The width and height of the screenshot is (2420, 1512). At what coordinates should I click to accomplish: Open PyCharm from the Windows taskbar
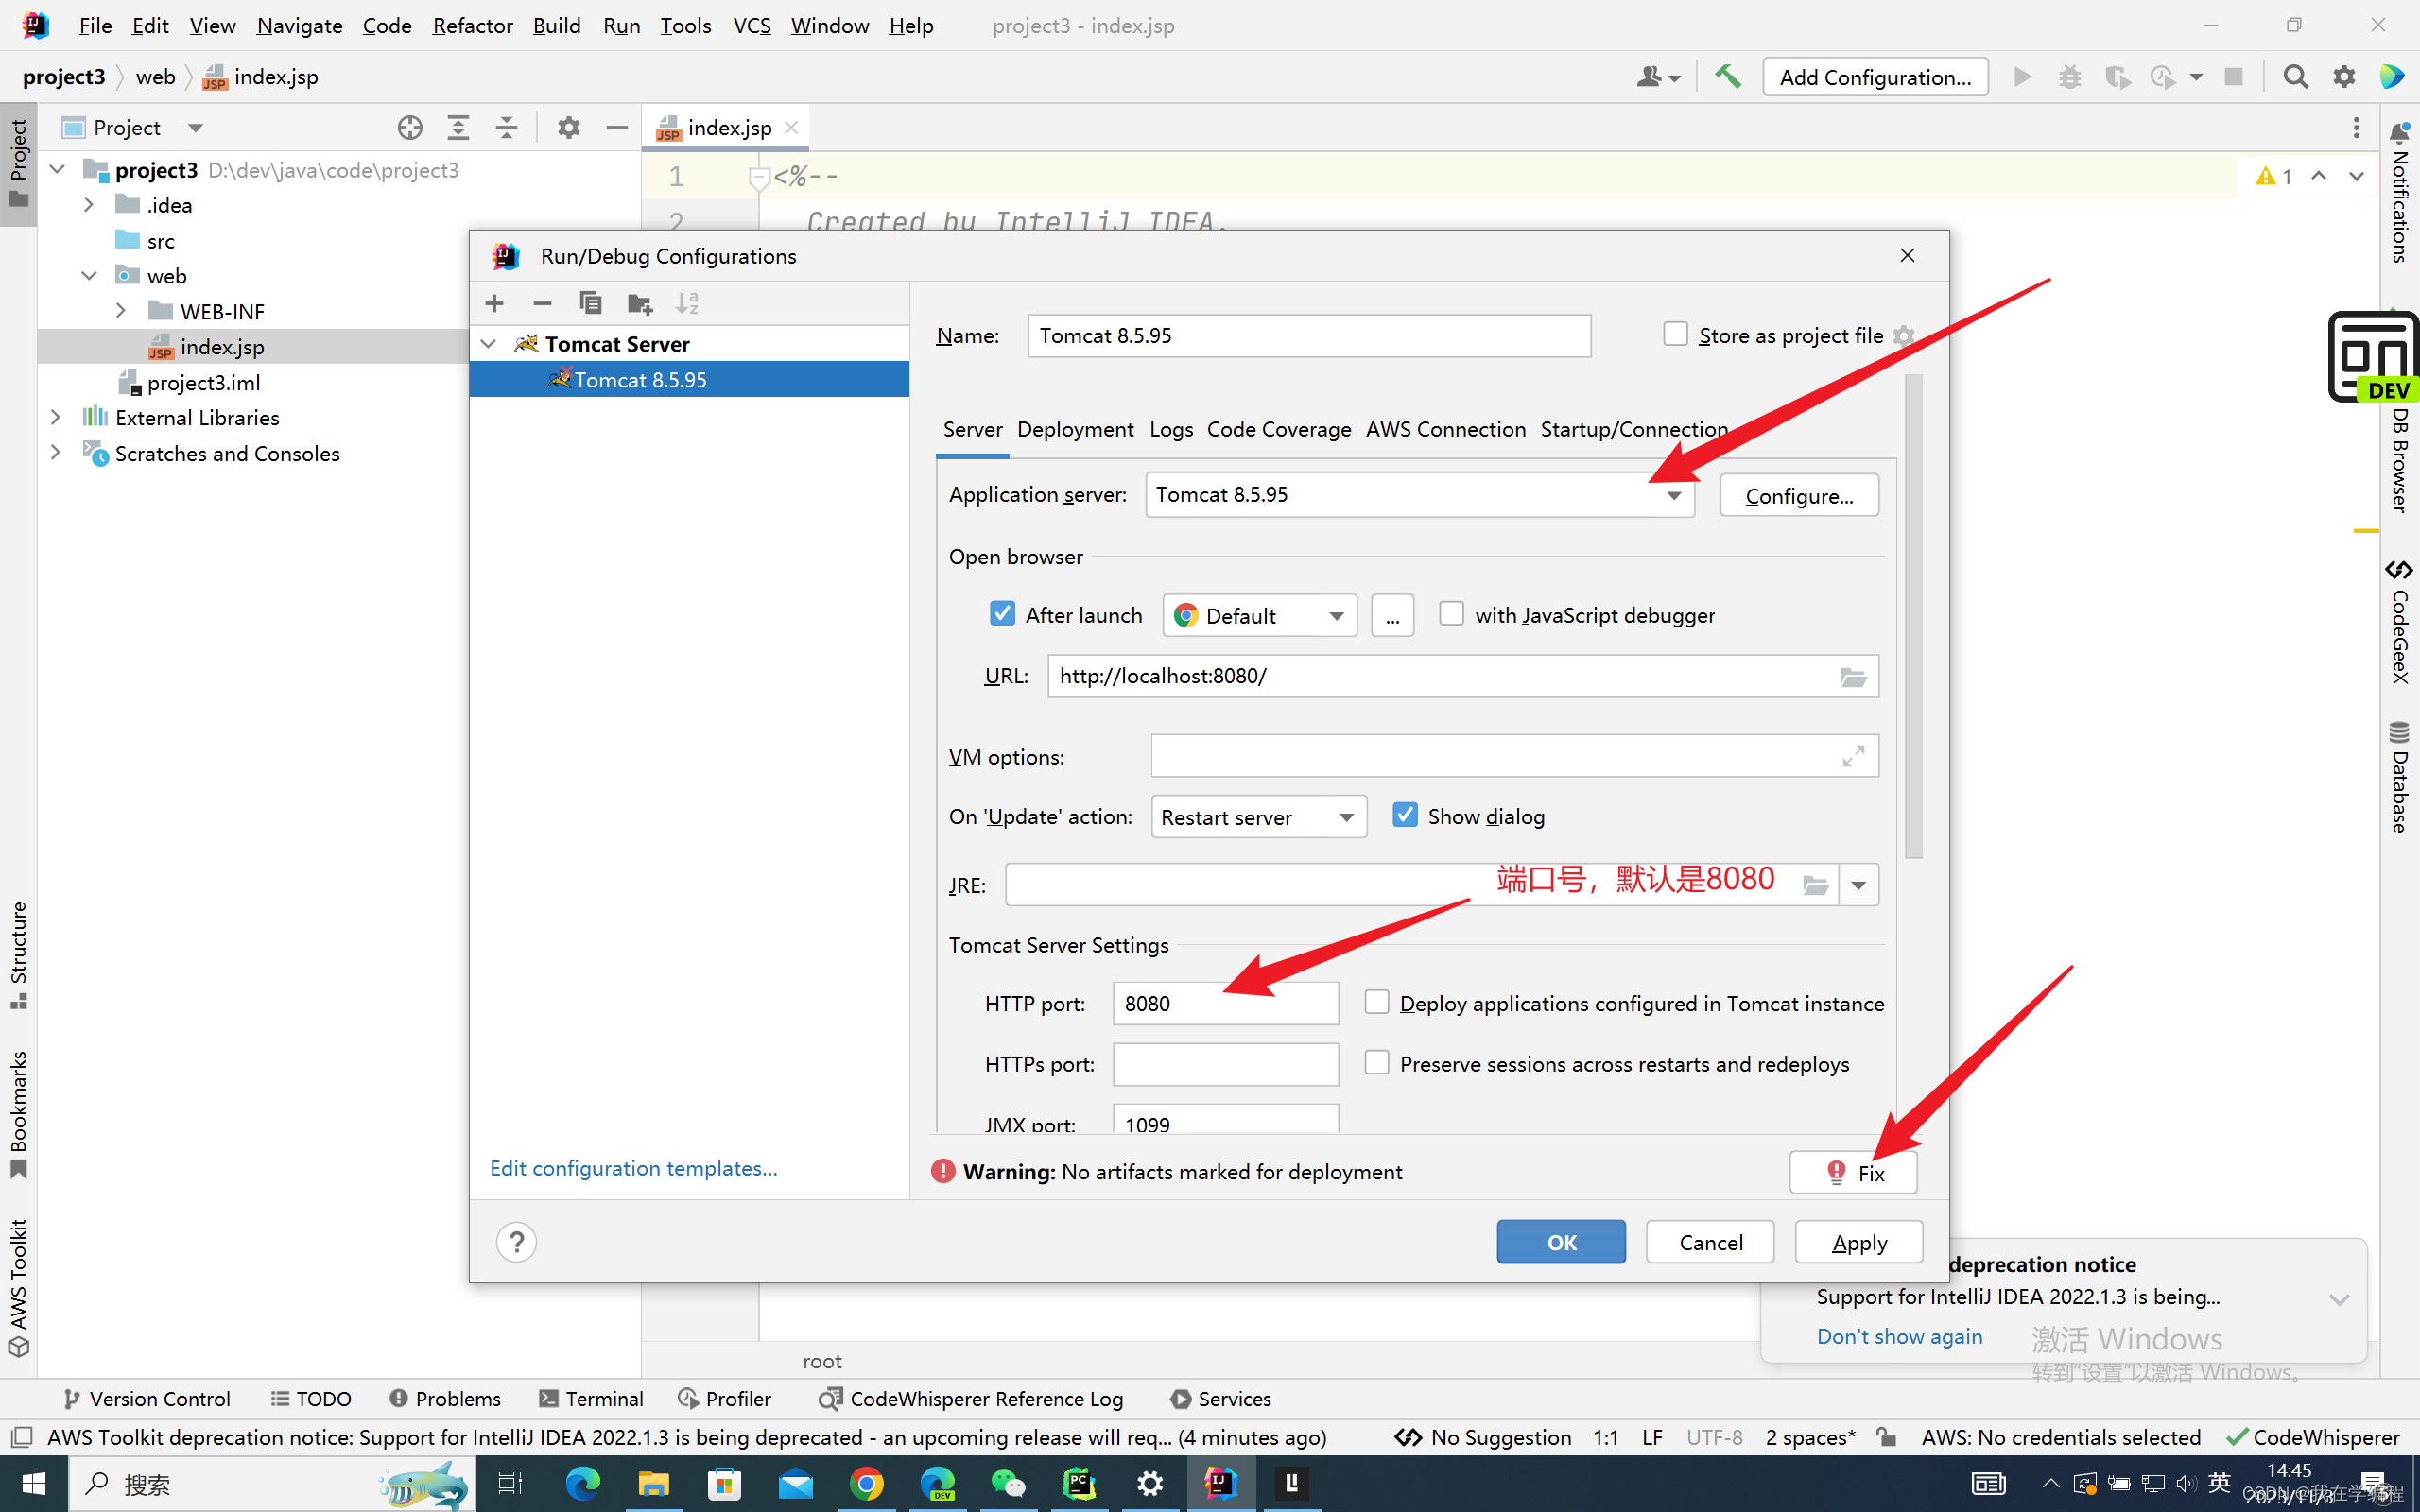tap(1079, 1484)
